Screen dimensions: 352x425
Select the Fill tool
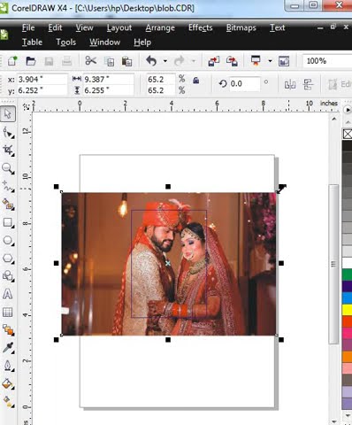click(x=8, y=384)
